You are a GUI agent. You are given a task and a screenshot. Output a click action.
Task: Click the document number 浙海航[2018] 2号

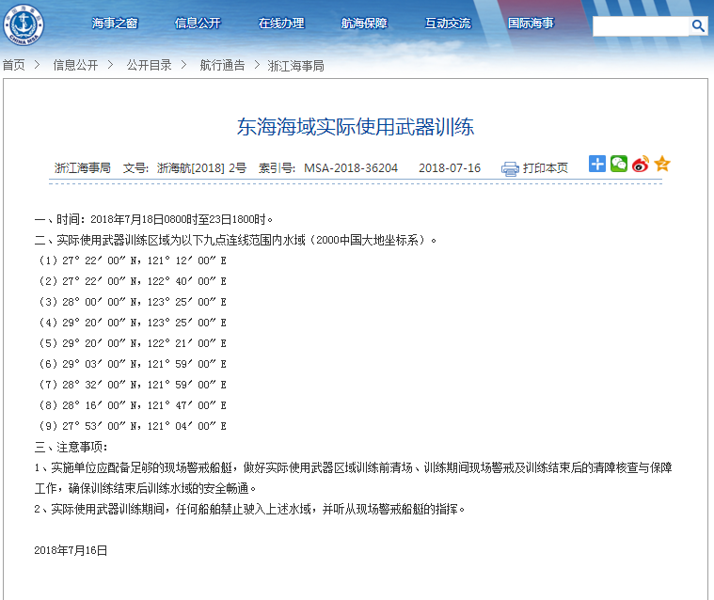click(x=201, y=168)
